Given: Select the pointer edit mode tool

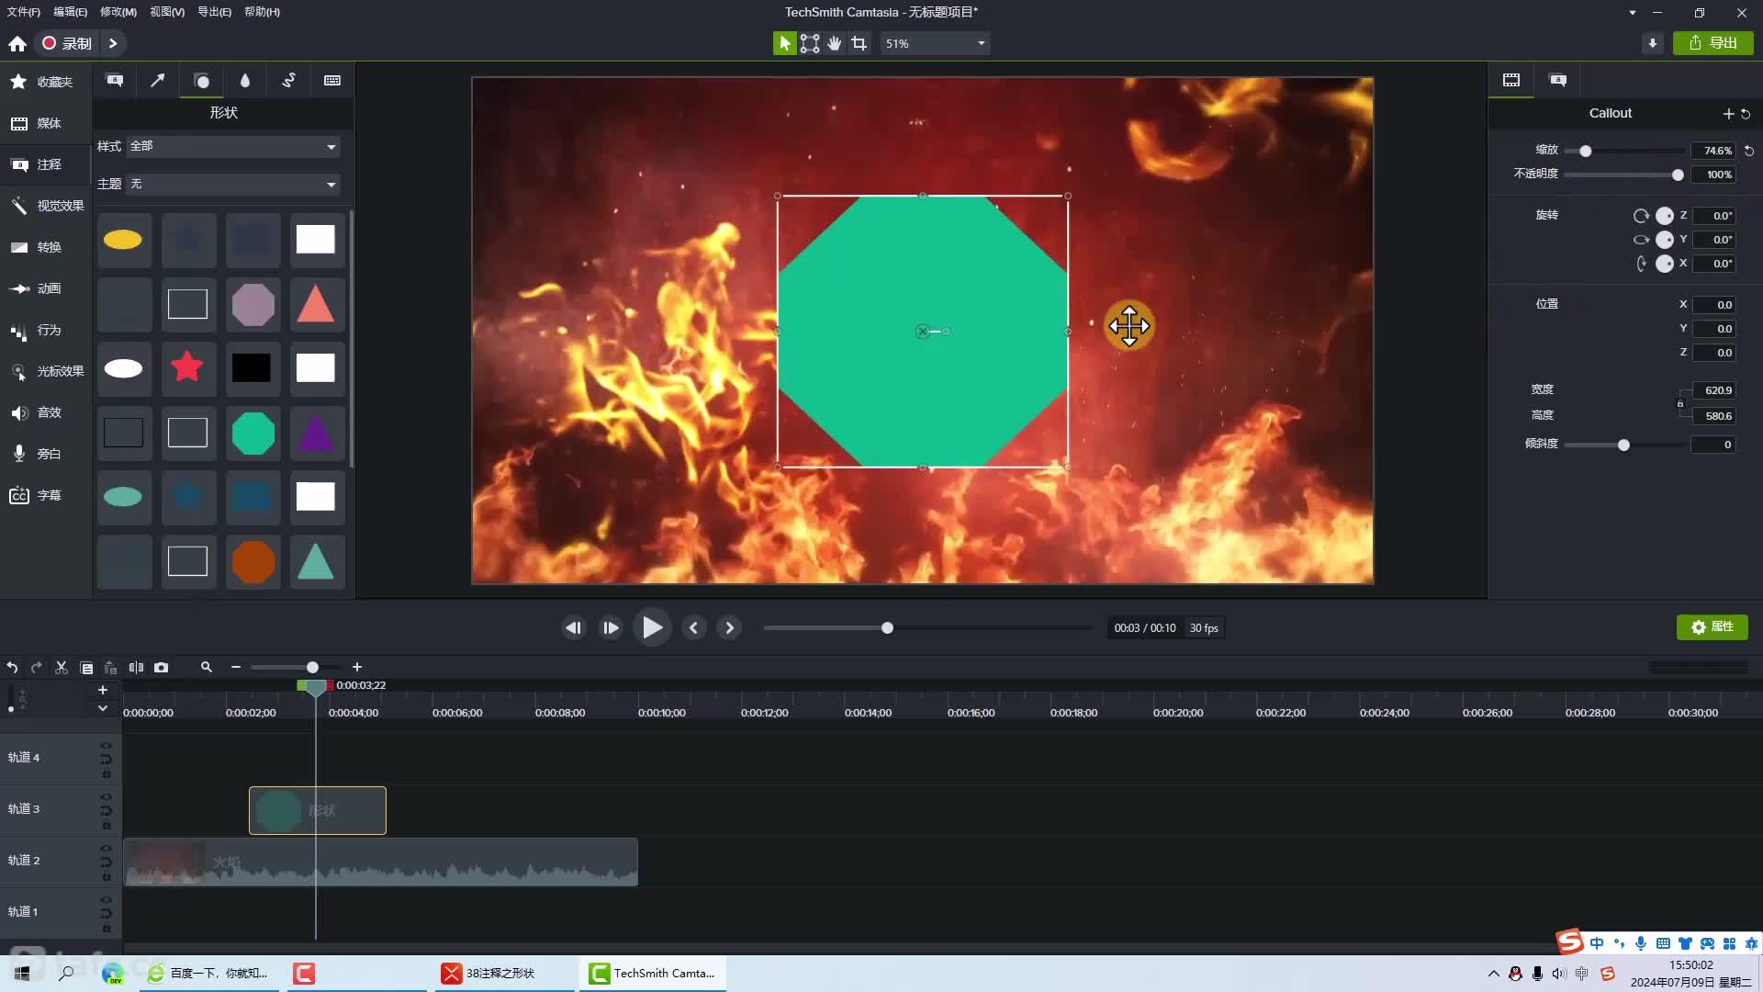Looking at the screenshot, I should (x=784, y=43).
